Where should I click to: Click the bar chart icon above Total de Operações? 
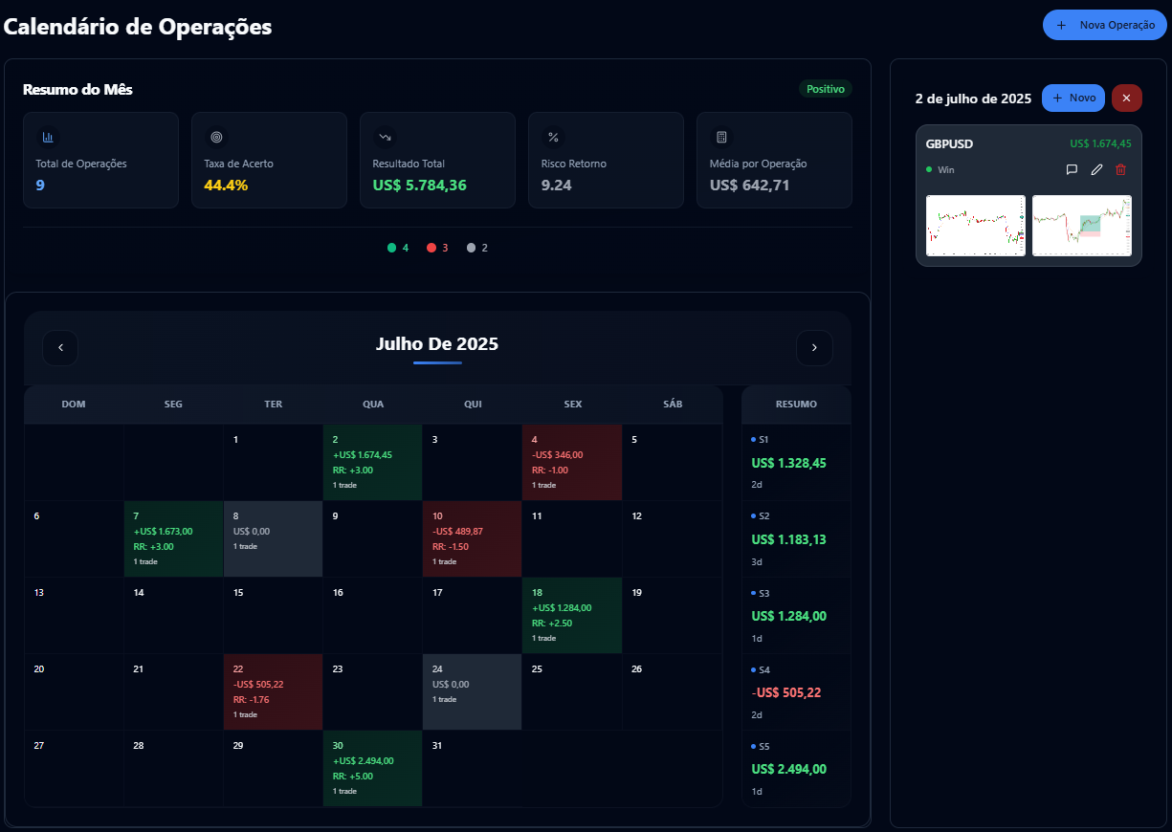47,137
